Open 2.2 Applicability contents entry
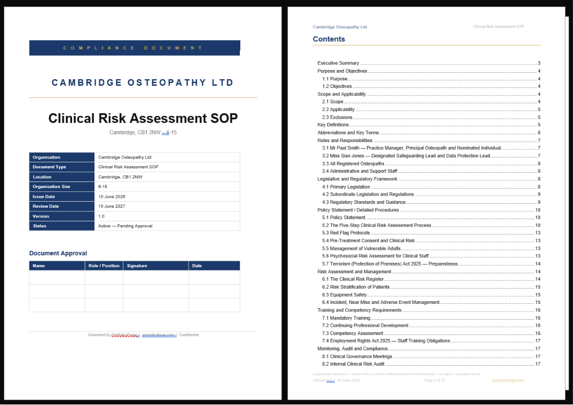The height and width of the screenshot is (405, 573). pos(431,109)
